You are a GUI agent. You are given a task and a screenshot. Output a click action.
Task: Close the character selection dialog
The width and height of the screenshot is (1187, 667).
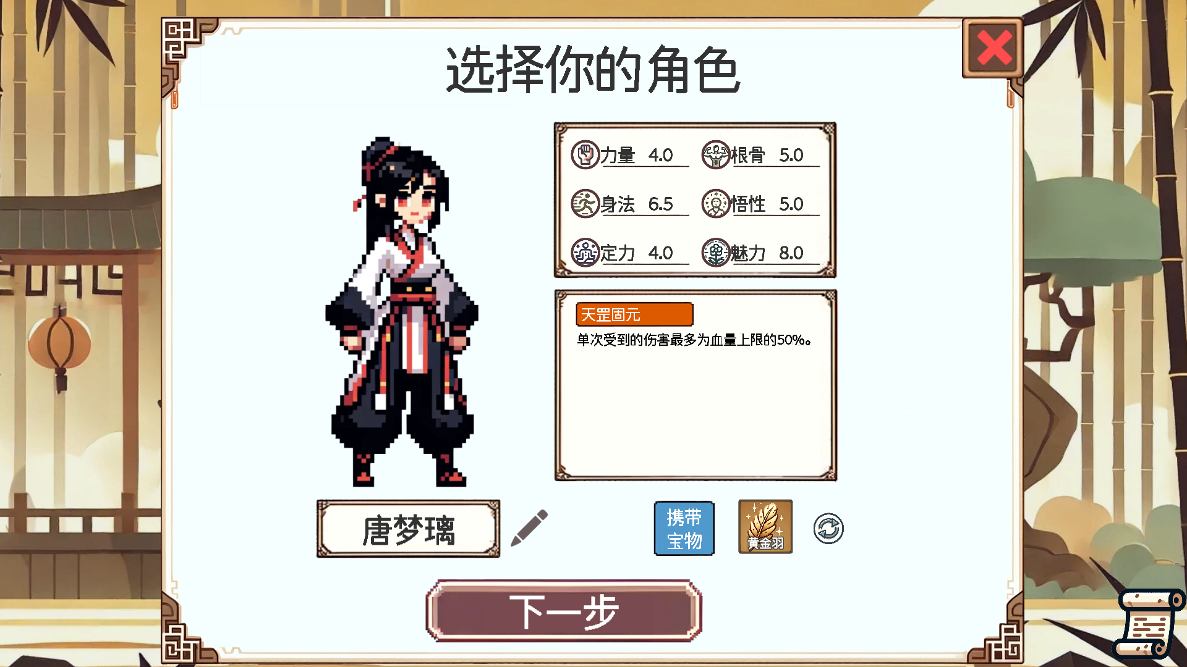[x=993, y=48]
